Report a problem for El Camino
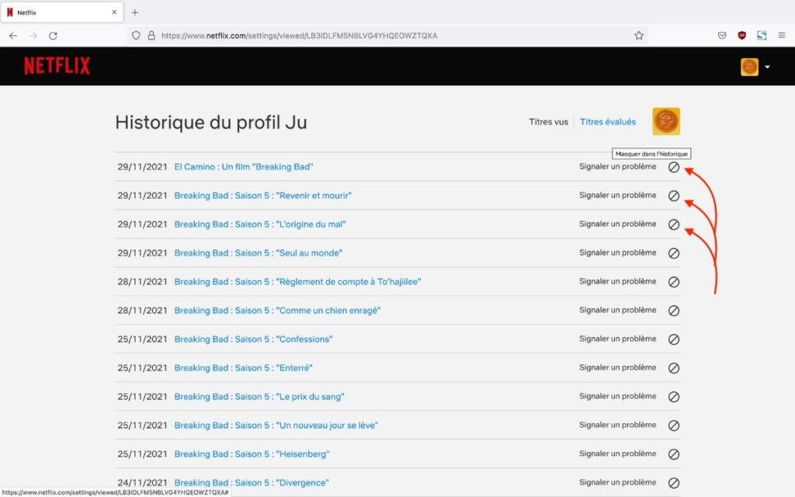 coord(617,166)
